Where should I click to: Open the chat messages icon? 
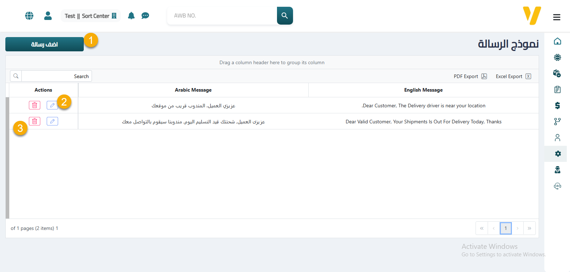[145, 16]
